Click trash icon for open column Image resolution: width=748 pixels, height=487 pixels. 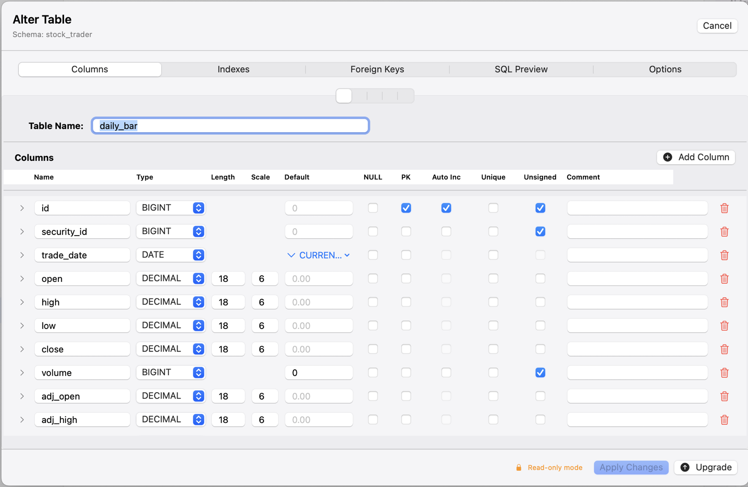[724, 279]
